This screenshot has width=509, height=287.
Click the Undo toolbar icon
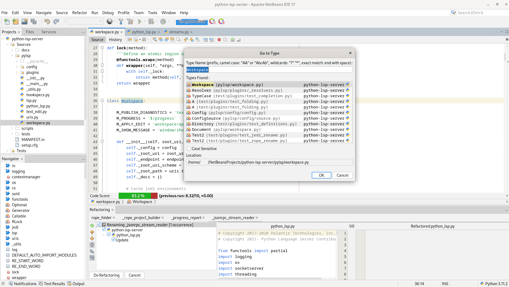point(47,22)
